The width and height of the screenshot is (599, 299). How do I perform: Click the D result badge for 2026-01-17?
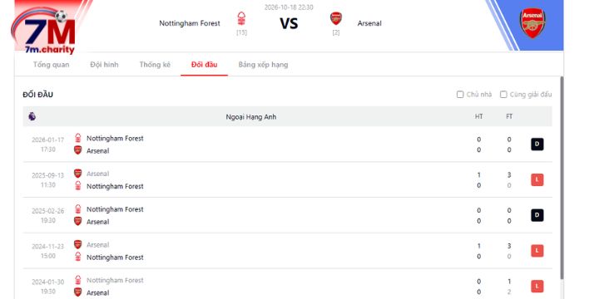[x=537, y=145]
